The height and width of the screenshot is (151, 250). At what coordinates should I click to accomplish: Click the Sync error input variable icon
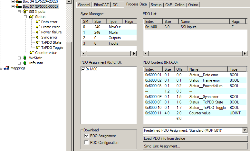38,37
